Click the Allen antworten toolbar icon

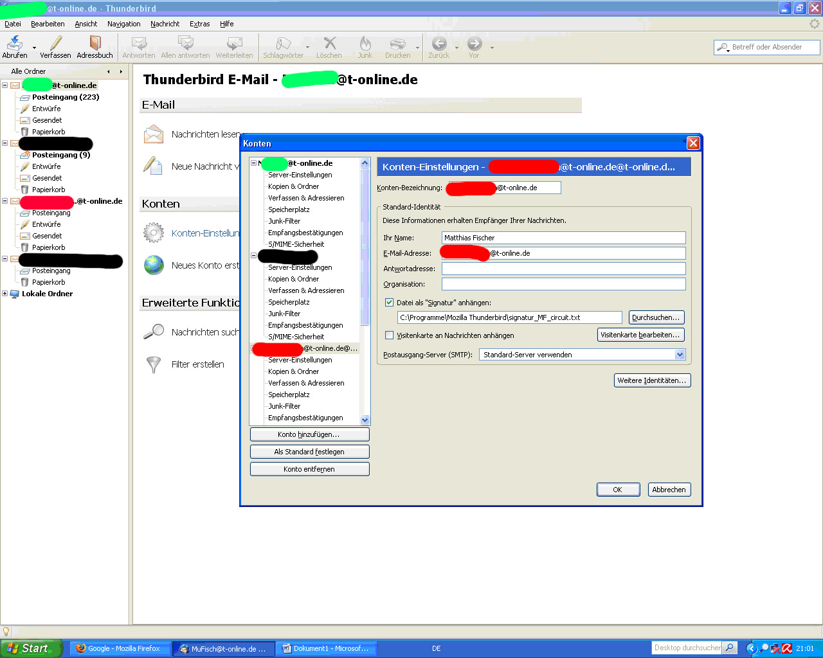click(x=185, y=43)
